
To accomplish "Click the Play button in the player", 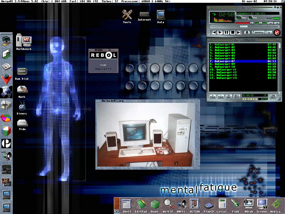I will pos(220,32).
